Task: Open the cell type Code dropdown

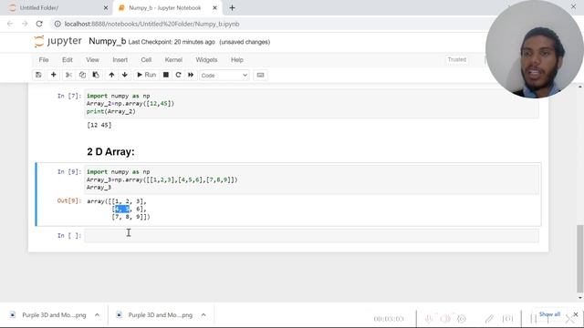Action: tap(224, 75)
